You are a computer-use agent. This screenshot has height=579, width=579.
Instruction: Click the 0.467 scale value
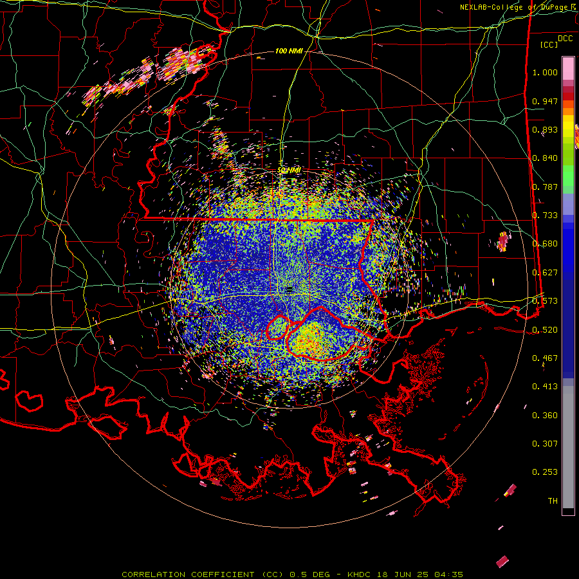click(545, 358)
